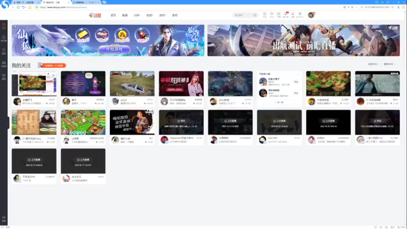Open the creator center icon in header
407x229 pixels.
point(300,14)
